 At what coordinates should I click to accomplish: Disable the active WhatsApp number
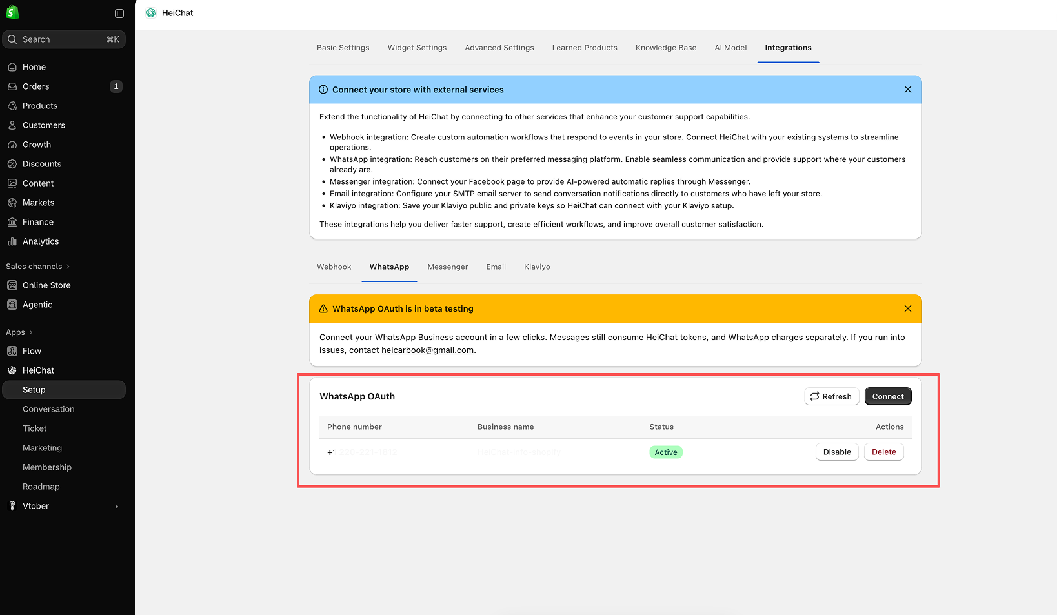pos(837,452)
